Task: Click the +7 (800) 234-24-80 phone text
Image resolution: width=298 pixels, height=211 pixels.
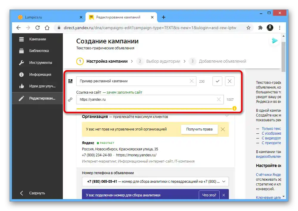Action: (97, 155)
